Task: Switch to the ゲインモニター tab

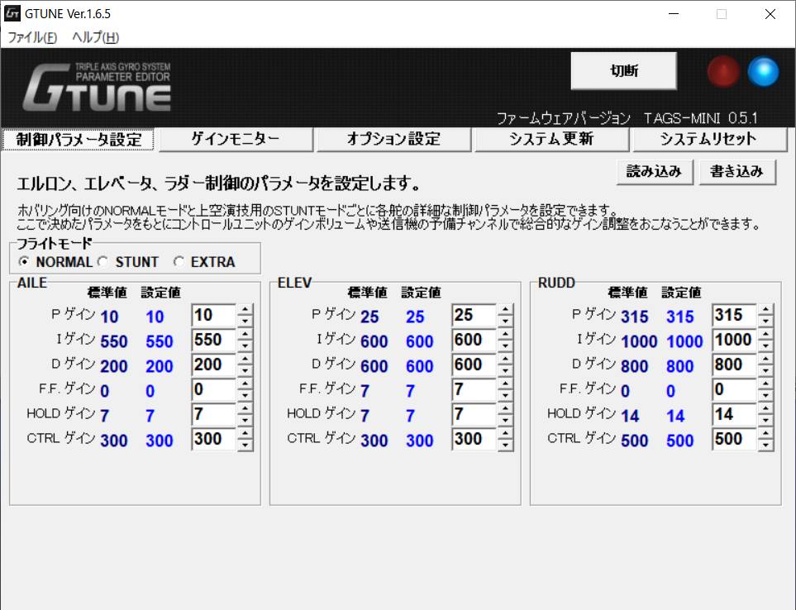Action: click(236, 139)
